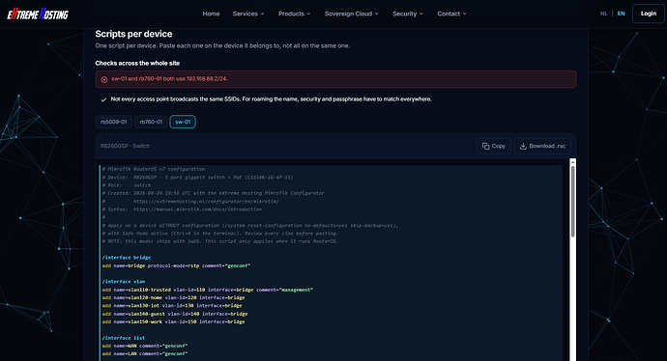667x361 pixels.
Task: Go to the Home page
Action: [x=211, y=14]
